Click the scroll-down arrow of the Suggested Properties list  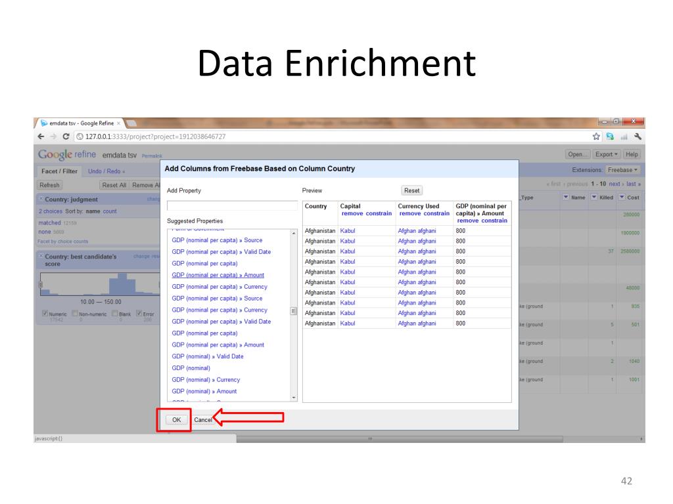pyautogui.click(x=294, y=398)
